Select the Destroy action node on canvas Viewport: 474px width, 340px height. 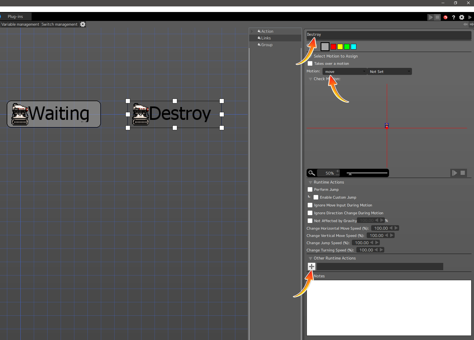175,114
